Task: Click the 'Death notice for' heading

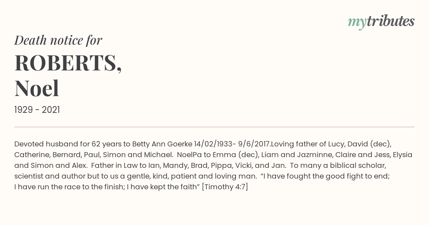Action: point(58,40)
